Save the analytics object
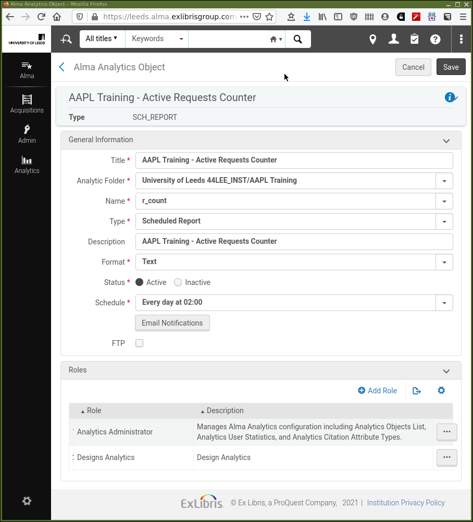Screen dimensions: 473x522 pyautogui.click(x=451, y=67)
